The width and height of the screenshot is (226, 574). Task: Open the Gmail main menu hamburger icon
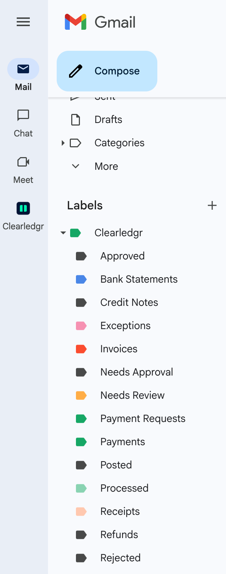pos(23,22)
